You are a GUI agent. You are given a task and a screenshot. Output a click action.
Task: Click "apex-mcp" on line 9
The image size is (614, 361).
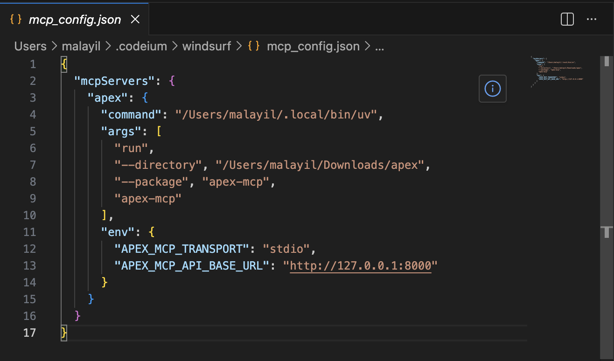pyautogui.click(x=148, y=198)
